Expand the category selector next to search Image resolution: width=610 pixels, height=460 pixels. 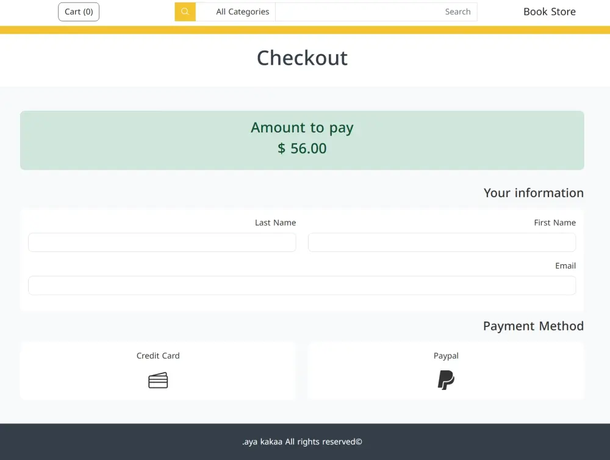(x=242, y=12)
